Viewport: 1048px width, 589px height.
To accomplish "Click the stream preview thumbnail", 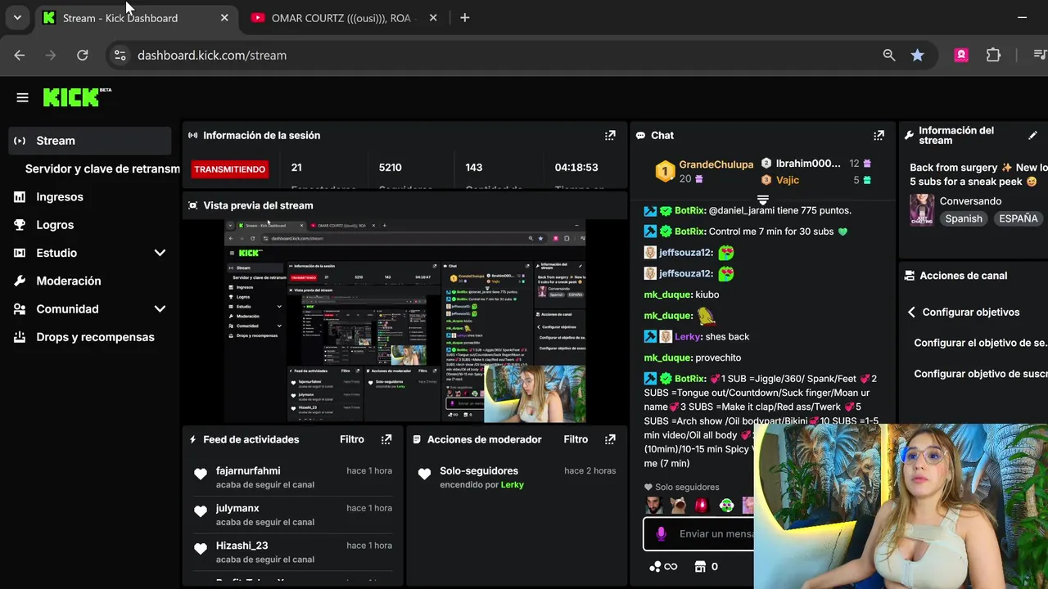I will coord(405,321).
